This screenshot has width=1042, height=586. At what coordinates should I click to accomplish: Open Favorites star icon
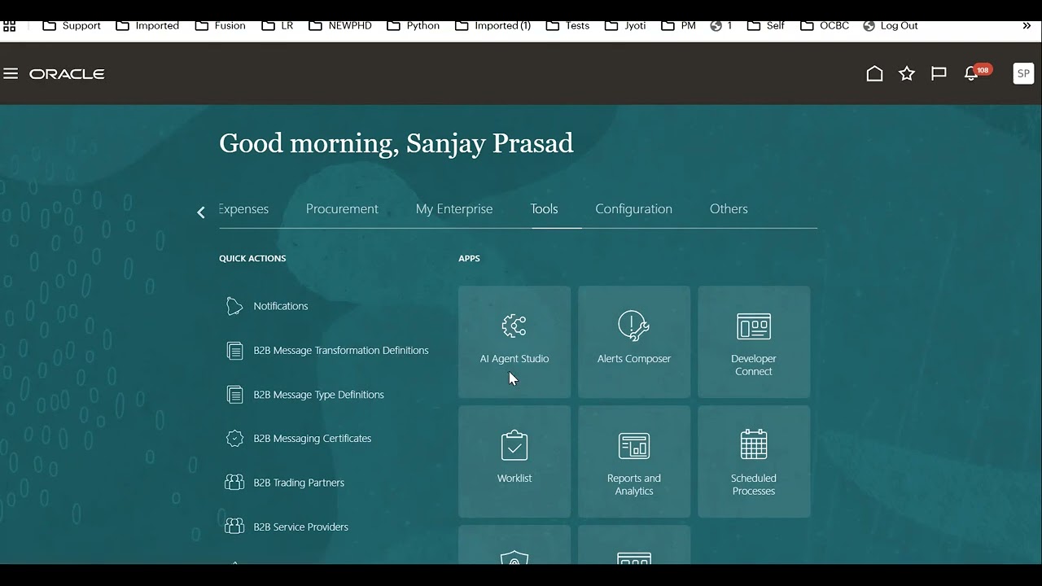[x=907, y=74]
